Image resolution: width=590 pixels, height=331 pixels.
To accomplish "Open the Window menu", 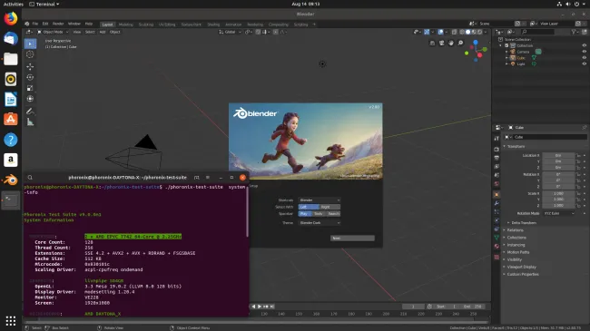I will point(74,24).
